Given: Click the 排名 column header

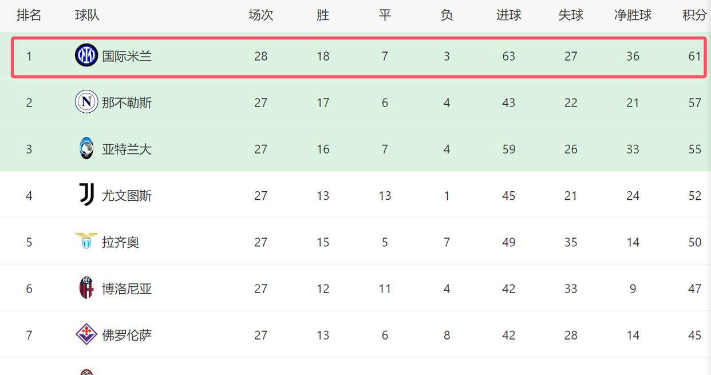Looking at the screenshot, I should pos(29,15).
